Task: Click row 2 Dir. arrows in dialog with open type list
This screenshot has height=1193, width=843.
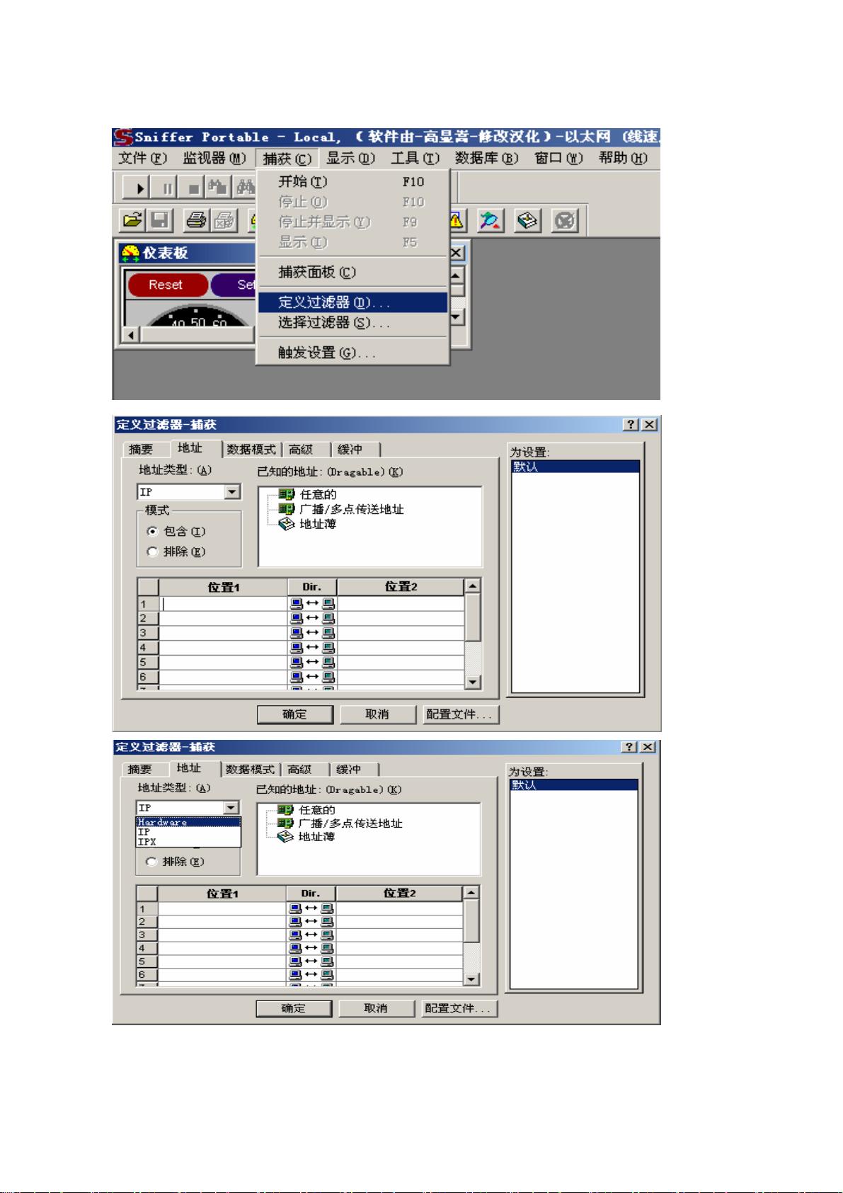Action: [311, 922]
